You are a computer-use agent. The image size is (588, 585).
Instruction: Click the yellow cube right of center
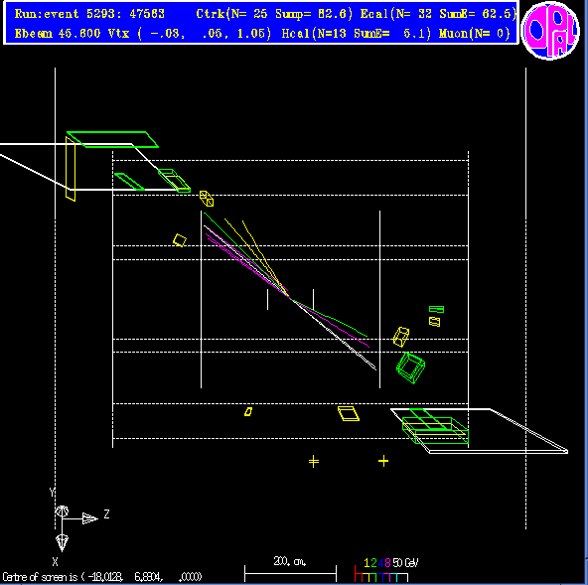pyautogui.click(x=401, y=337)
